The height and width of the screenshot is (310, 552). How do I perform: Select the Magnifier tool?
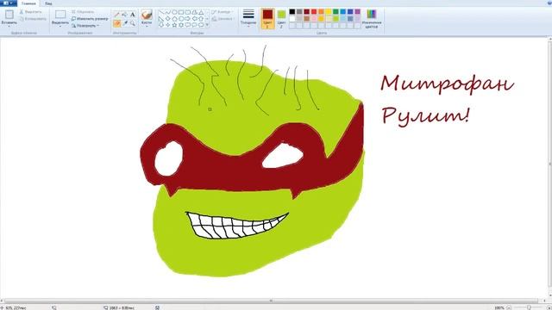(x=132, y=23)
